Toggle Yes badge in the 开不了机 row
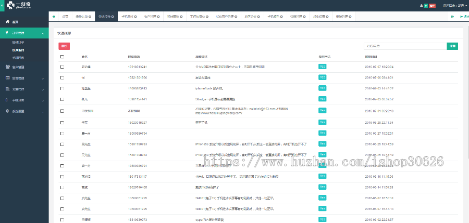The image size is (469, 223). [x=322, y=122]
